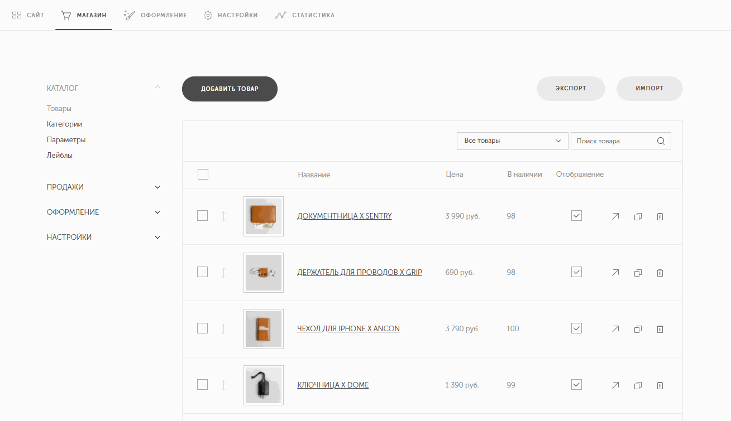Delete the Держатель для проводов X Grip product
The image size is (731, 421).
tap(660, 273)
